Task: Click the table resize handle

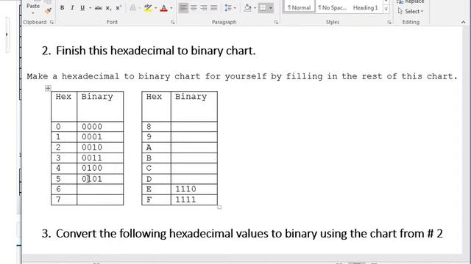Action: pos(219,207)
